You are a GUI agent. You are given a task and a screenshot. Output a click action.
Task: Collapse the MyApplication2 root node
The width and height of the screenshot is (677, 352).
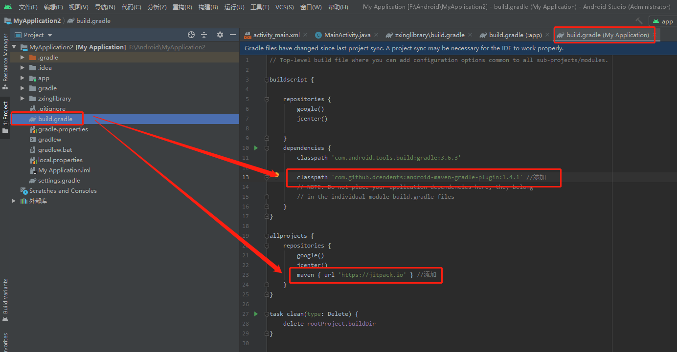(x=14, y=47)
